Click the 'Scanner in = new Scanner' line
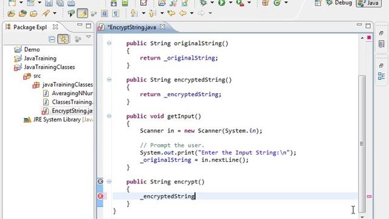 (x=201, y=131)
